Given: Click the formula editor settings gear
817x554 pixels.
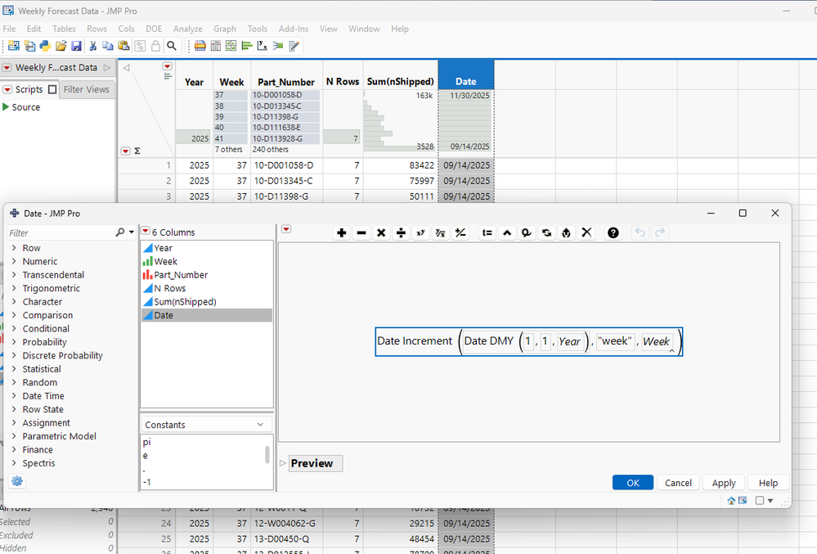Looking at the screenshot, I should tap(16, 481).
